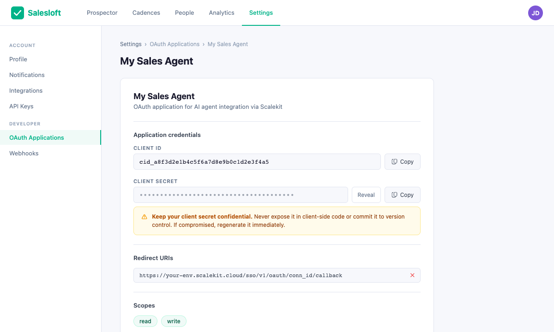554x332 pixels.
Task: Click the read scope tag
Action: (145, 321)
